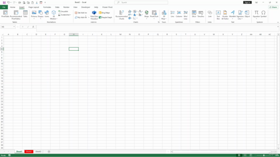Click People Graph add-in

pos(105,17)
